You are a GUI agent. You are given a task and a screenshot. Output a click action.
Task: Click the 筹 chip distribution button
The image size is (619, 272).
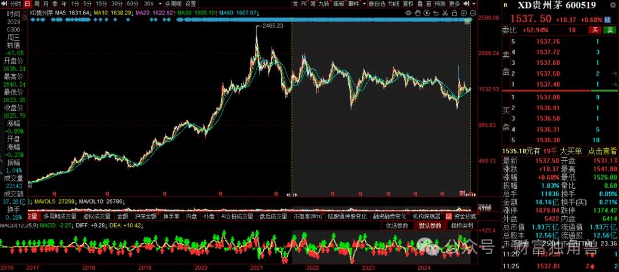point(313,4)
